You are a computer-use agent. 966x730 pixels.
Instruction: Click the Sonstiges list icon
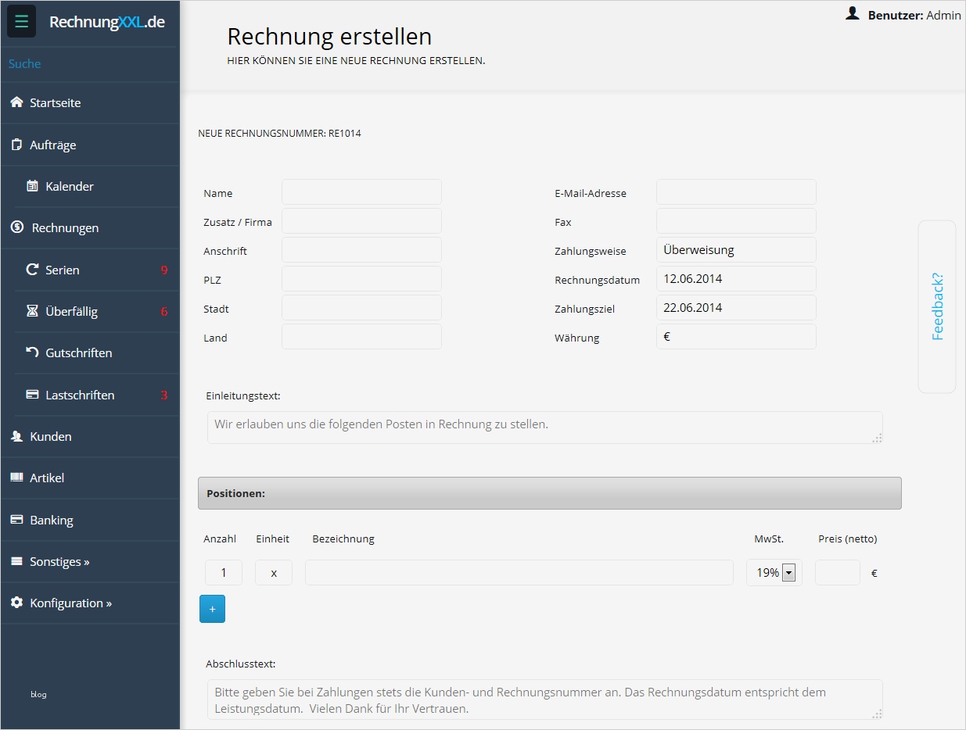pos(16,561)
